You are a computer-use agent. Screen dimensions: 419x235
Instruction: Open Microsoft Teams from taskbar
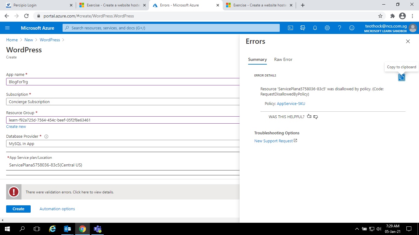(98, 229)
